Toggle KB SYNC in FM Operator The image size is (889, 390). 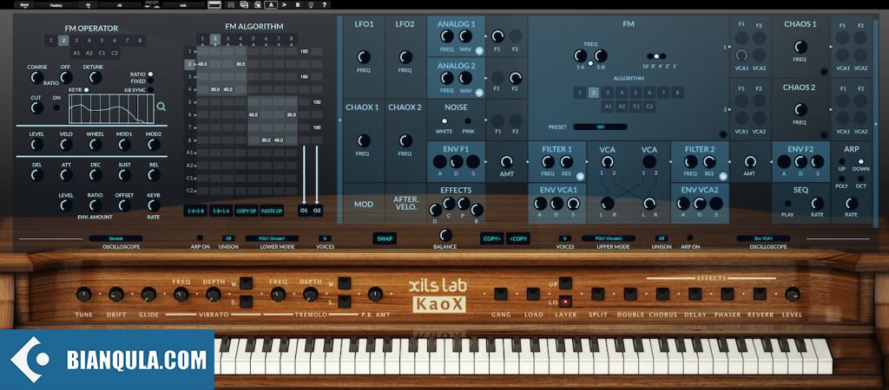click(150, 89)
